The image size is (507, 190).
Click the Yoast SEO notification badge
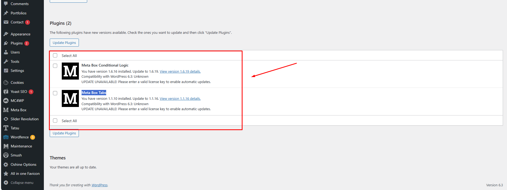coord(31,92)
